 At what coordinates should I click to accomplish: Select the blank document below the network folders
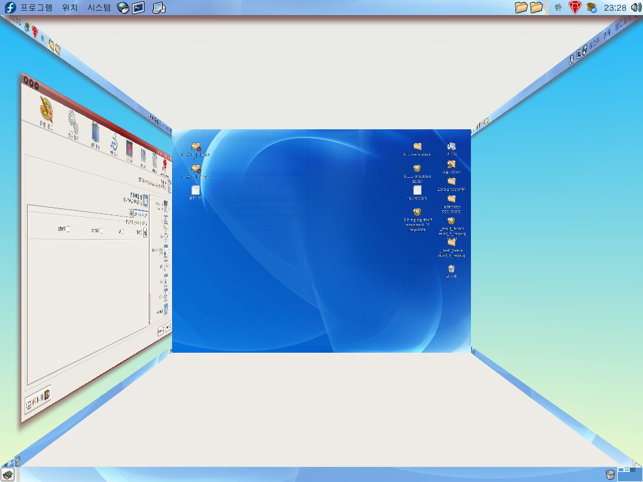(x=195, y=192)
